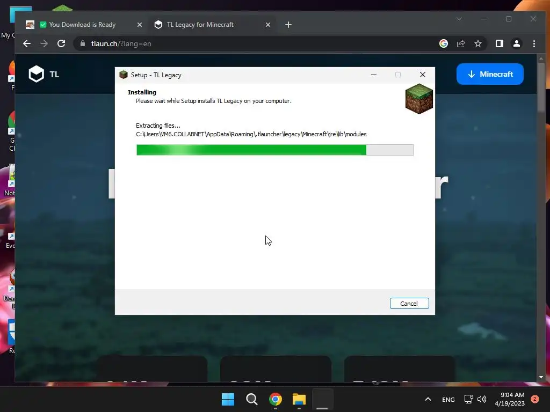
Task: Minimize the Setup - TL Legacy window
Action: coord(374,75)
